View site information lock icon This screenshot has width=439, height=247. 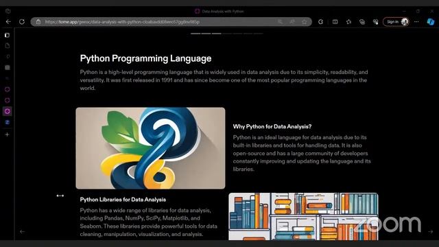point(38,21)
